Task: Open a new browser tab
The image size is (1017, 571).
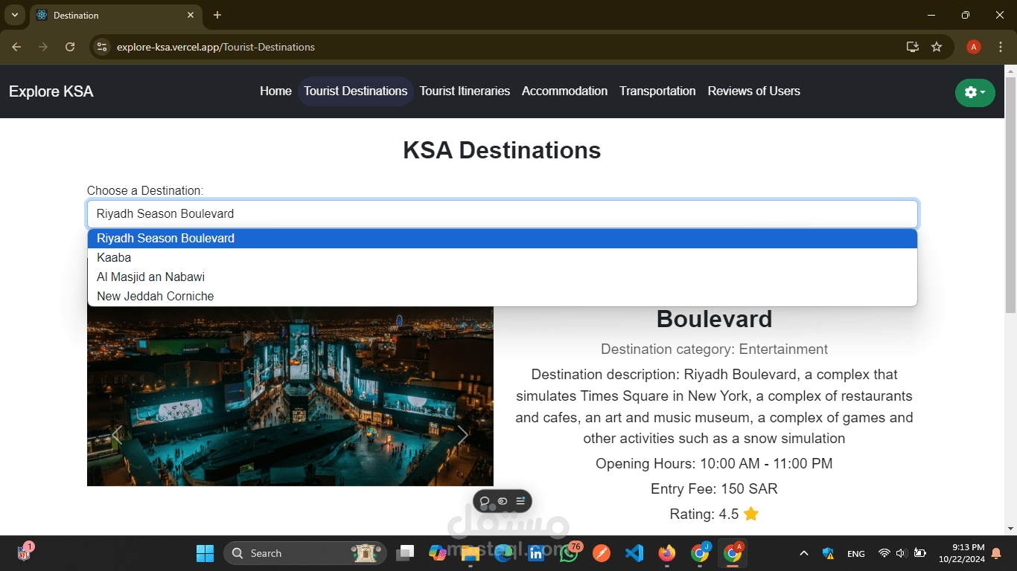Action: (217, 15)
